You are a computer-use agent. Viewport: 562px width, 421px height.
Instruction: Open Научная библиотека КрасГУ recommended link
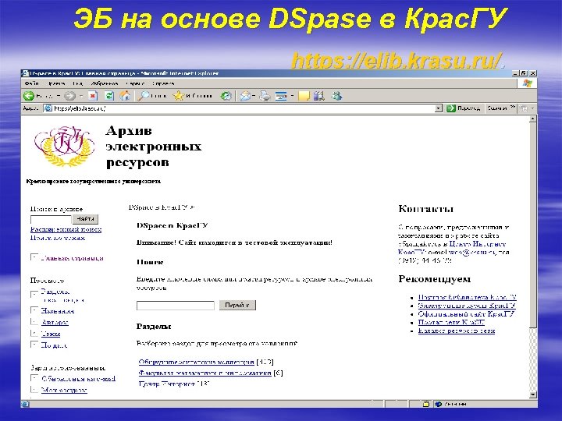[x=467, y=297]
